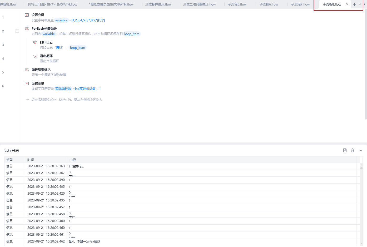Click line number 1 in the gutter
The width and height of the screenshot is (367, 247).
(3, 18)
